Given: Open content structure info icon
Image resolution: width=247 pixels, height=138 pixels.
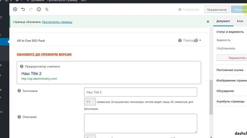Looking at the screenshot, I should coord(39,9).
